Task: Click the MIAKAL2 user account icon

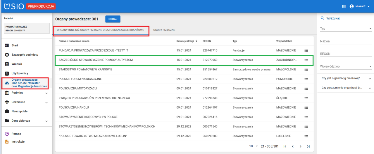Action: 351,6
